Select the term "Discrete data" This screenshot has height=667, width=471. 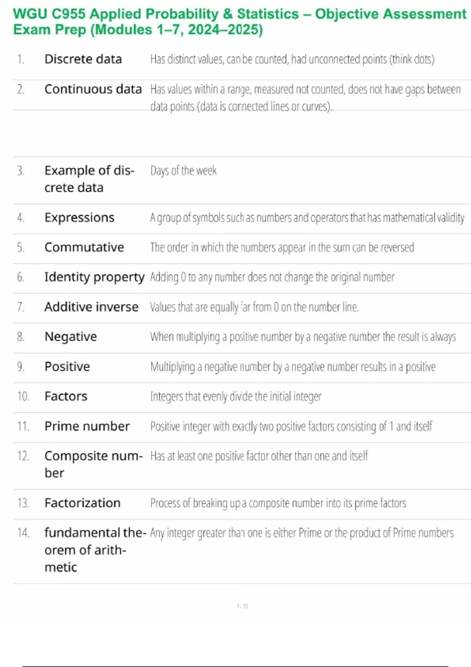click(83, 59)
